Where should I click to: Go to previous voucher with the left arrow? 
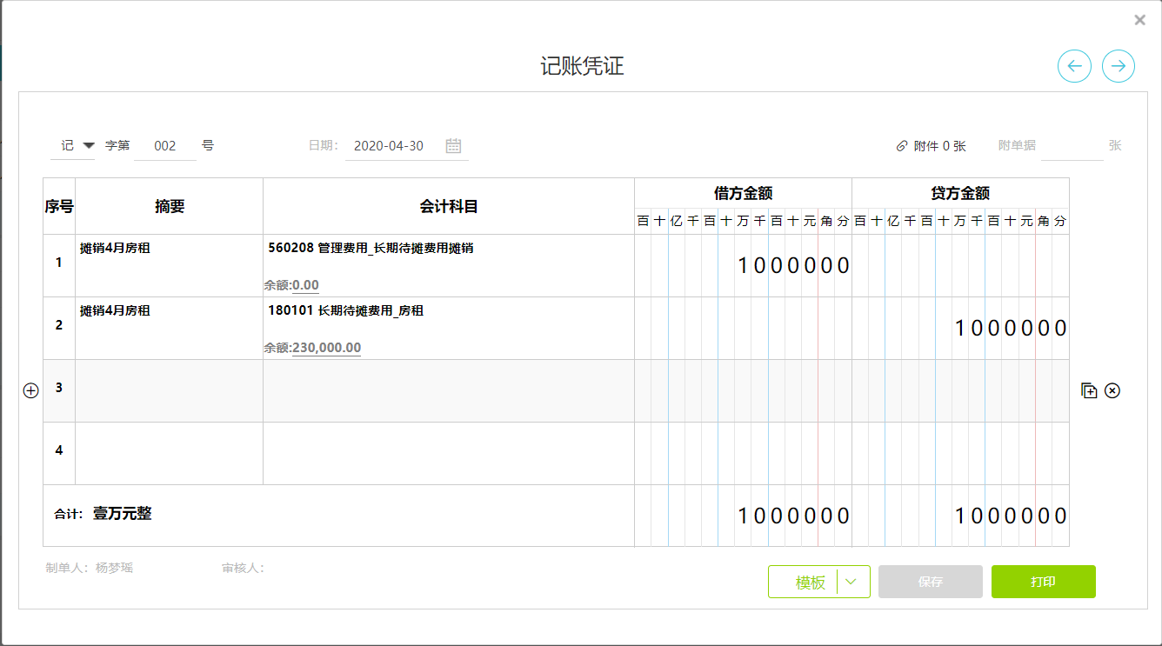[1074, 66]
